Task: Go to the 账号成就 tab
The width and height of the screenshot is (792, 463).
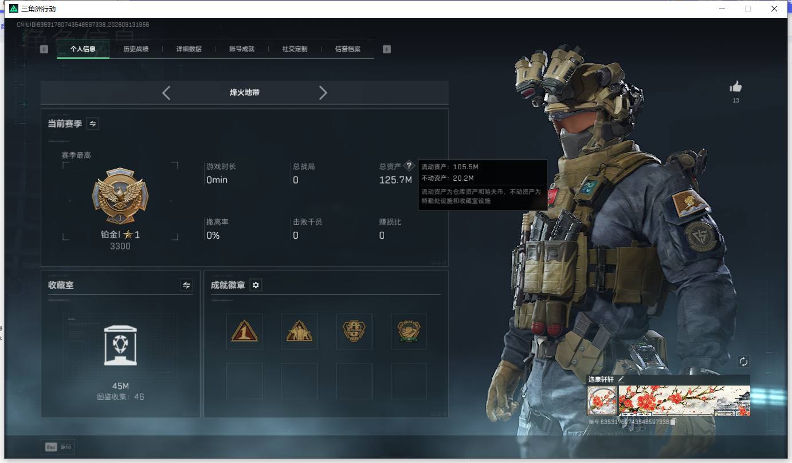Action: (x=242, y=49)
